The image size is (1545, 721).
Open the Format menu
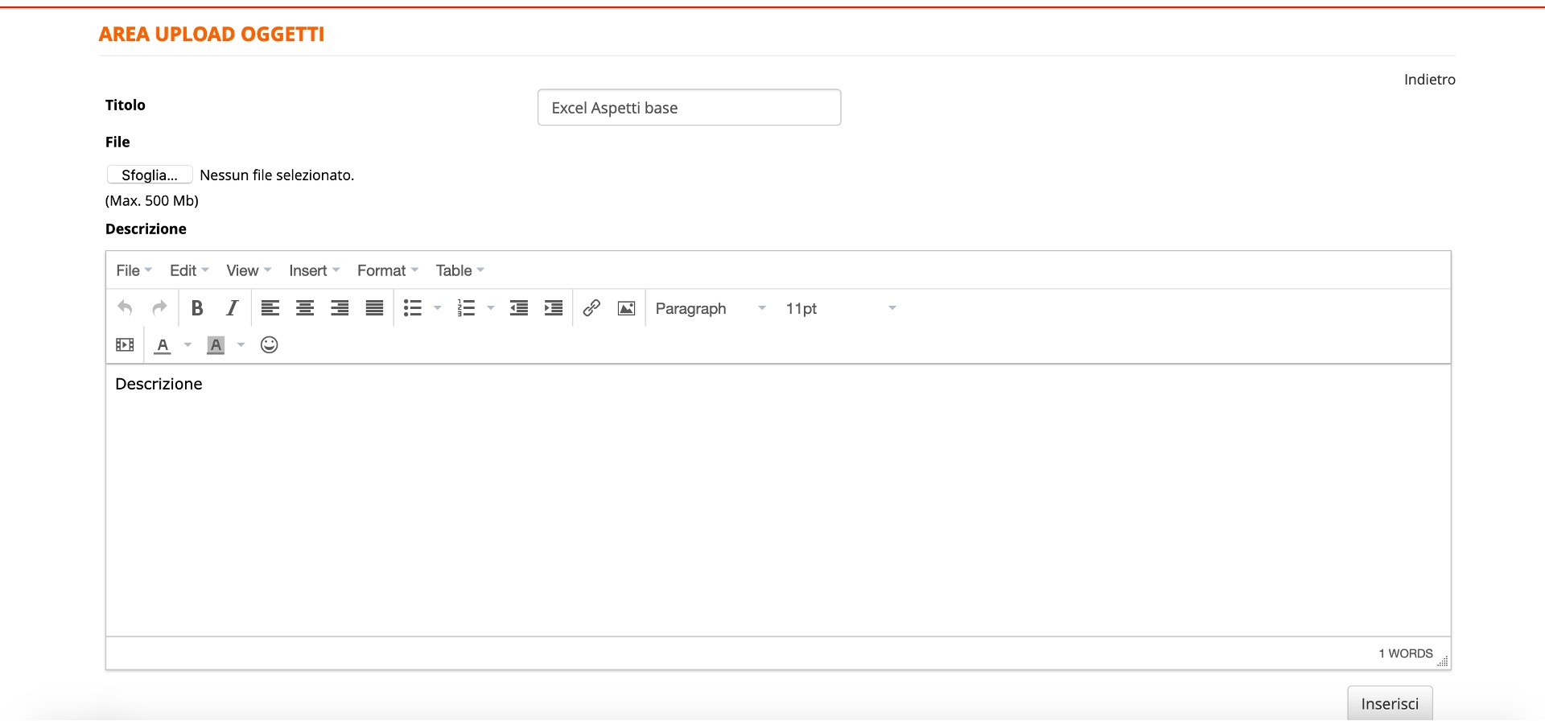click(x=387, y=270)
